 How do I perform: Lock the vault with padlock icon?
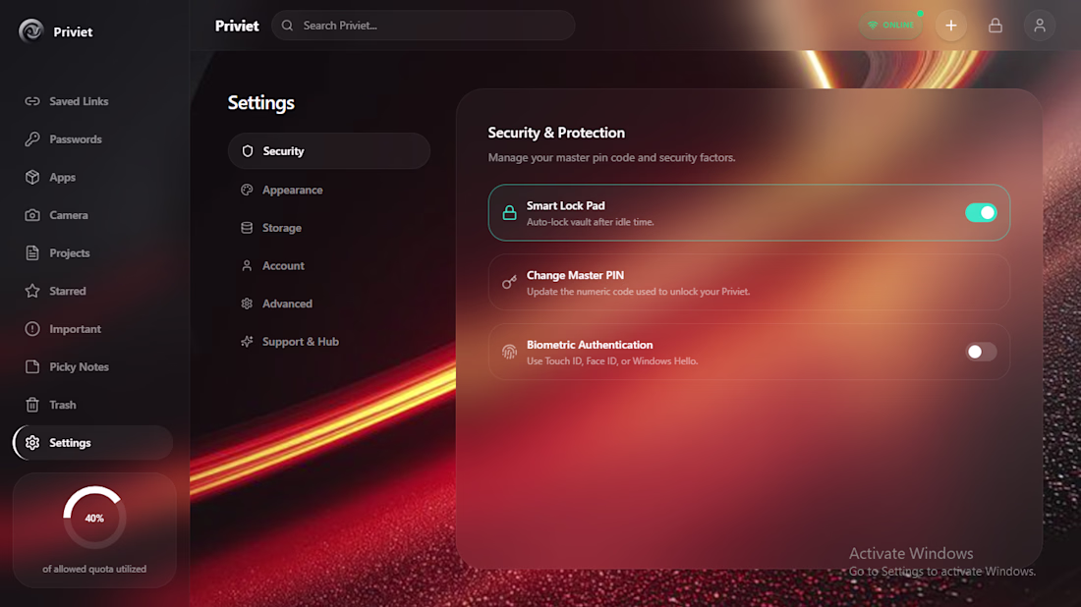995,26
